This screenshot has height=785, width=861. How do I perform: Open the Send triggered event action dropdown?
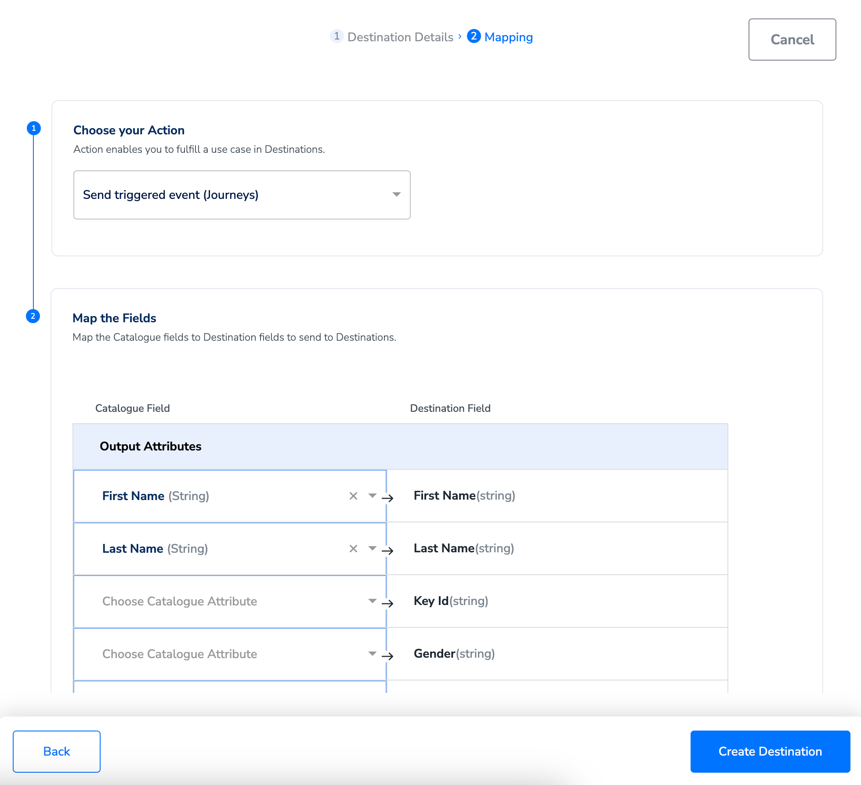point(242,195)
